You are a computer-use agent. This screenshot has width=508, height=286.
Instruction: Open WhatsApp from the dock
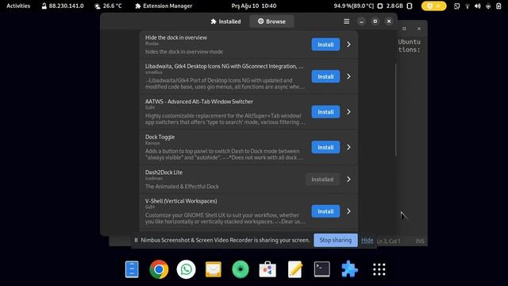187,269
